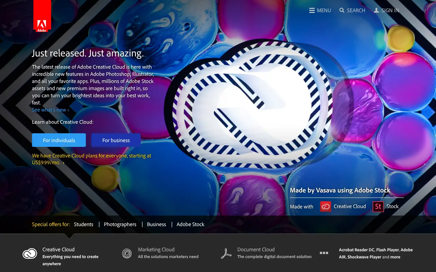436x272 pixels.
Task: Click the For individuals button
Action: pyautogui.click(x=59, y=140)
